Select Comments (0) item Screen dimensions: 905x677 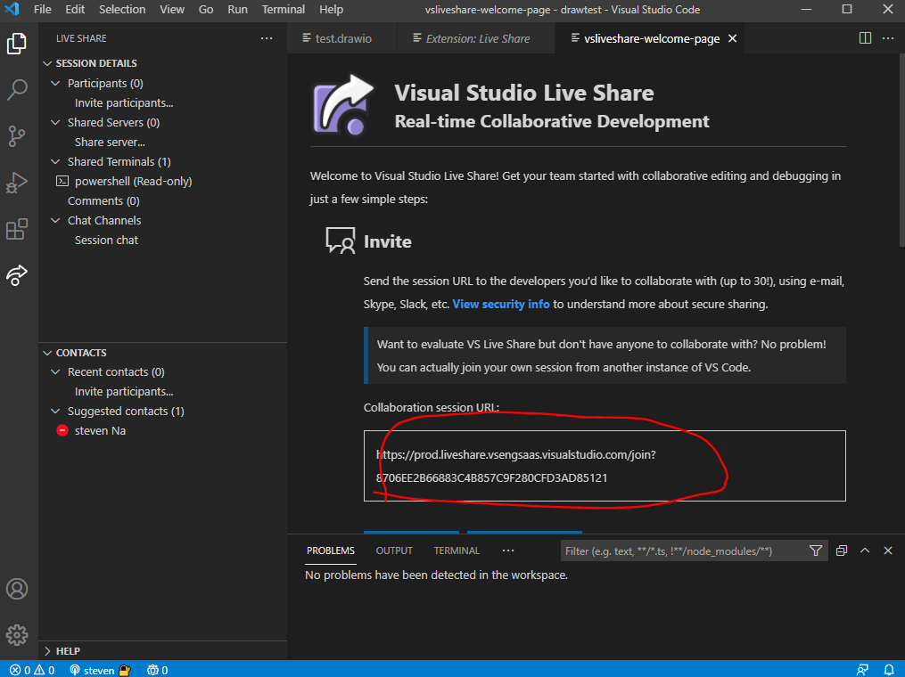coord(103,200)
